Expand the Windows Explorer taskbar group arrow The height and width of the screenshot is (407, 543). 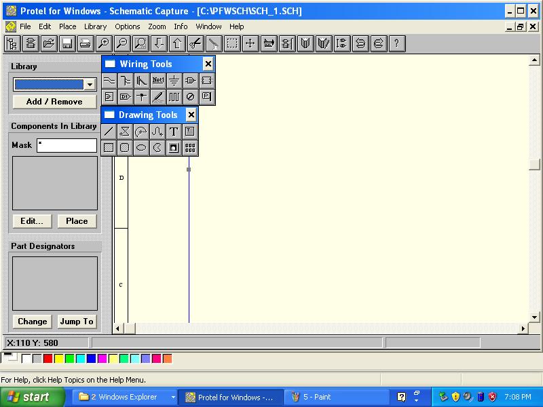pos(173,398)
